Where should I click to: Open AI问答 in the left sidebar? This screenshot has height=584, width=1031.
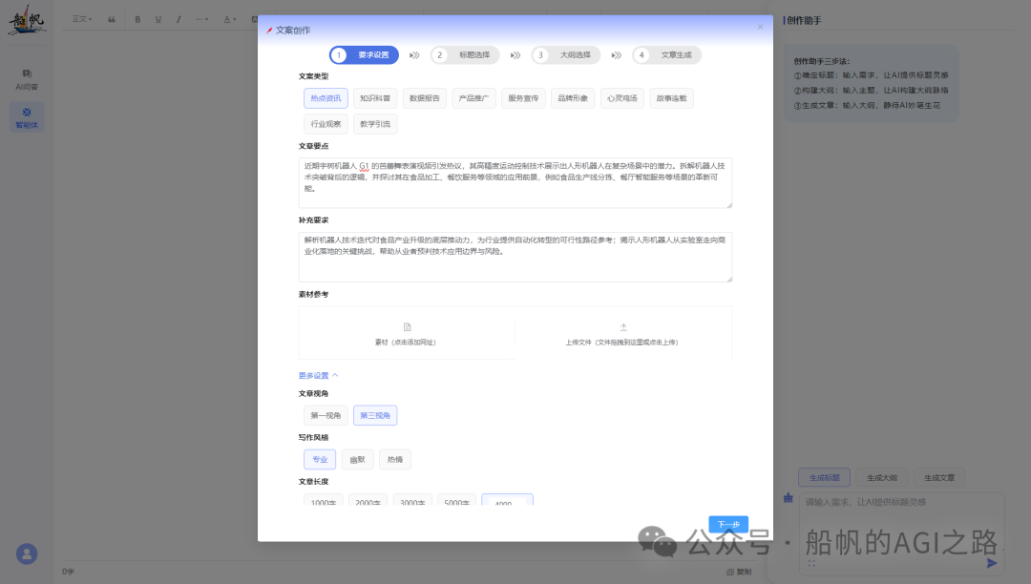click(x=27, y=79)
